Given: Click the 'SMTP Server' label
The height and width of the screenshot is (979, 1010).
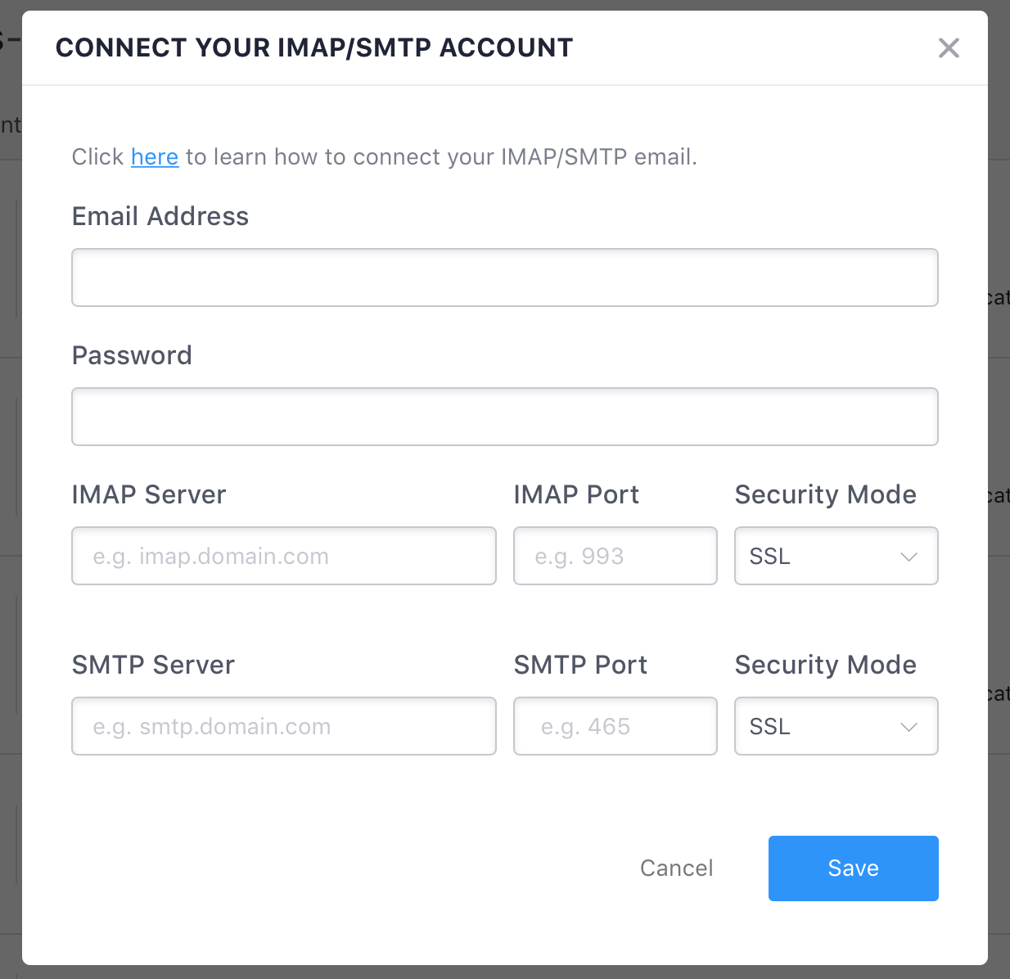Looking at the screenshot, I should (x=153, y=665).
